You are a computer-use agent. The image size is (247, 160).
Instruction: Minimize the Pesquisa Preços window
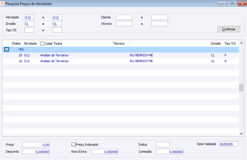tap(222, 3)
